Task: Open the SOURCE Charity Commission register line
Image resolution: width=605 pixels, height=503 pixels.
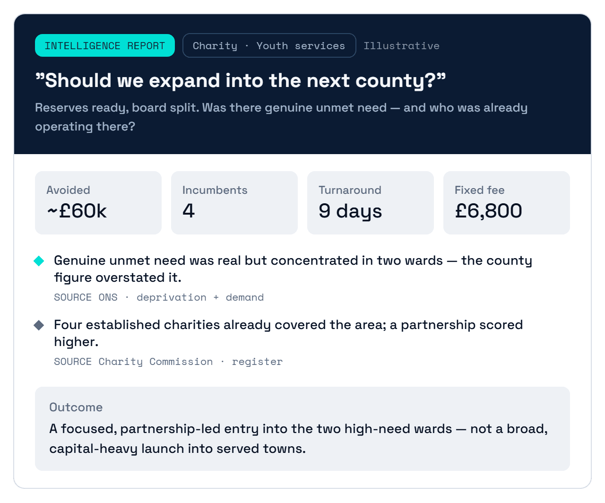Action: click(x=168, y=362)
